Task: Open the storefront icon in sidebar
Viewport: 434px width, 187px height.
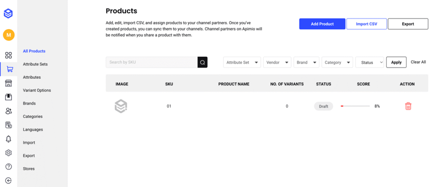Action: point(8,83)
